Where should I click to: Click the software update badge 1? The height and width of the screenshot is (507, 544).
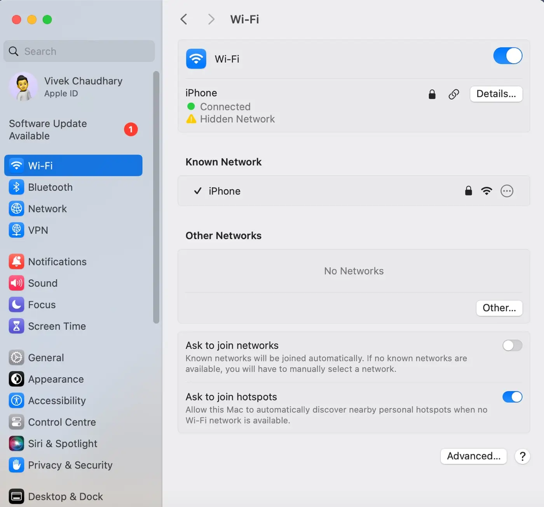click(131, 129)
